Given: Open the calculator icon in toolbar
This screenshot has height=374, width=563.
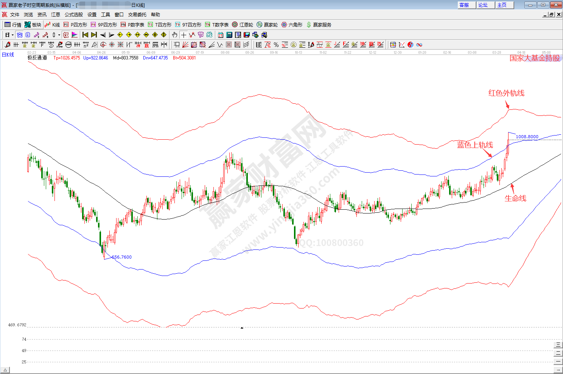Looking at the screenshot, I should click(x=229, y=35).
